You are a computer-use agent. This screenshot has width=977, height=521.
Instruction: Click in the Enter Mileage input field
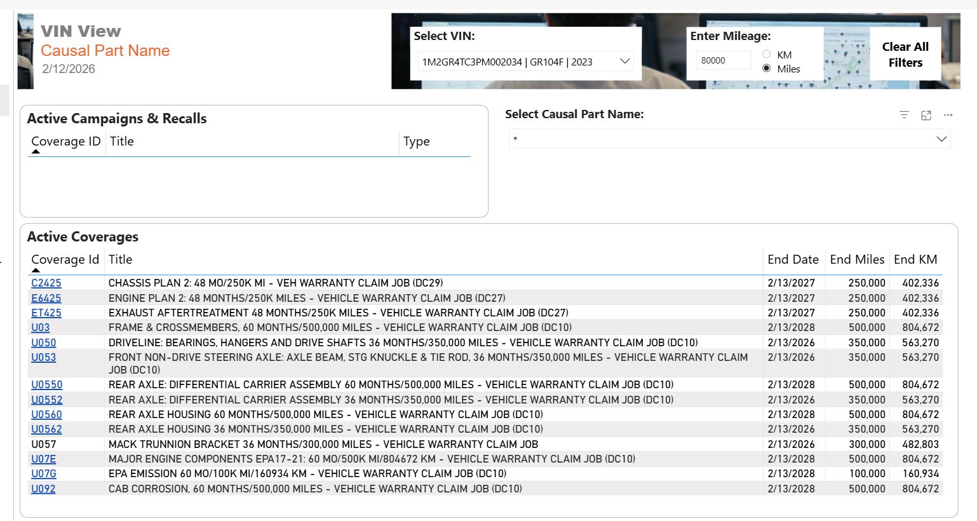click(723, 61)
